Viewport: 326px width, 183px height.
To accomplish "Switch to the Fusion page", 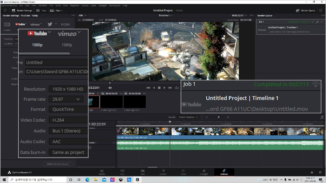I will pos(163,172).
